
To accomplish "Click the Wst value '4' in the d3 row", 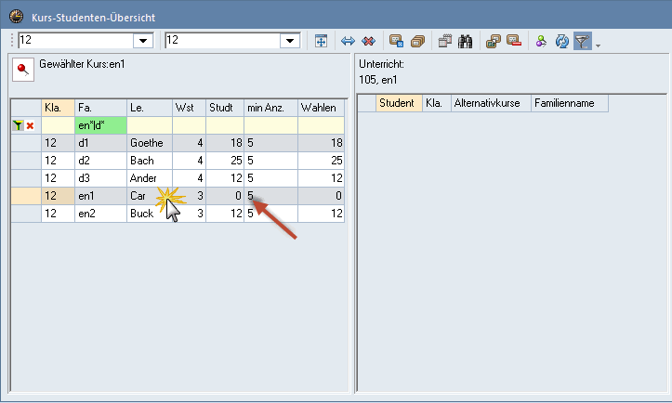I will (189, 178).
